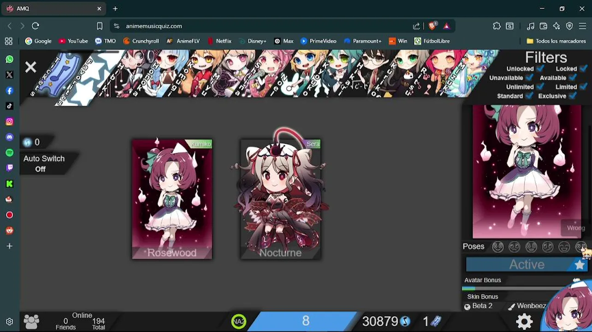Open the YouTube bookmark
This screenshot has height=332, width=592.
click(x=73, y=41)
